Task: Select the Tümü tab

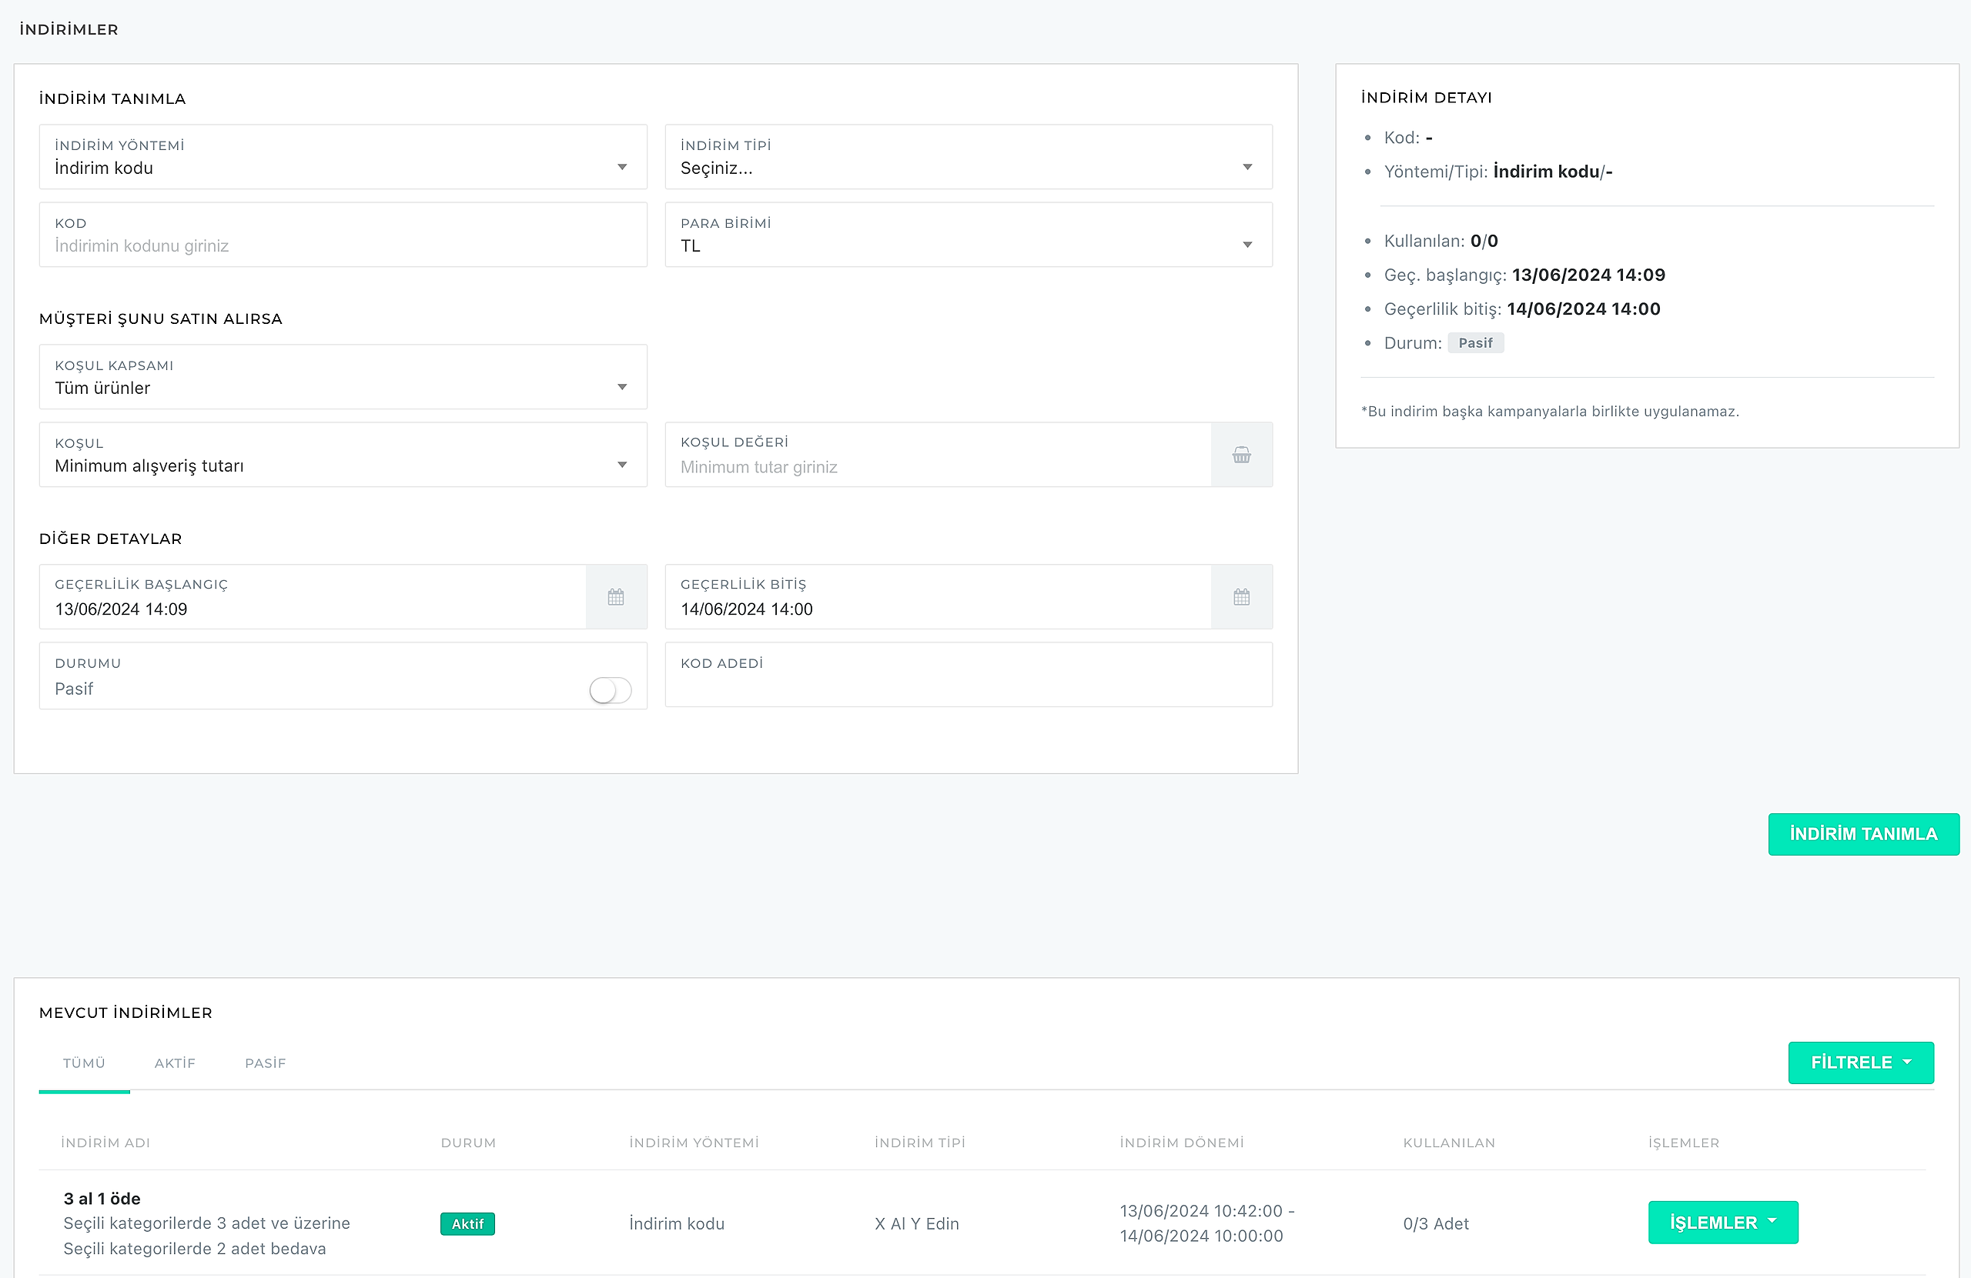Action: click(84, 1063)
